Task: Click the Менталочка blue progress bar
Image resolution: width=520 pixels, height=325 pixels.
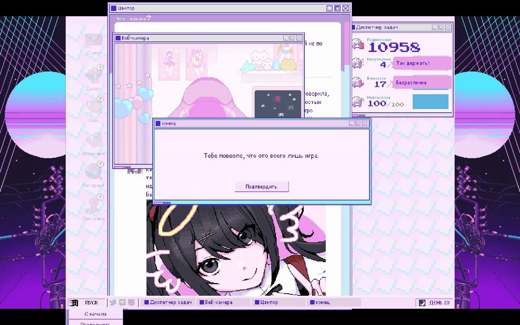Action: tap(430, 102)
